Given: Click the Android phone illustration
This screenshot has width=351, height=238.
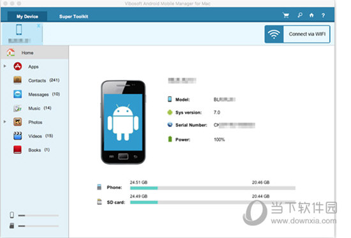Looking at the screenshot, I should 123,123.
